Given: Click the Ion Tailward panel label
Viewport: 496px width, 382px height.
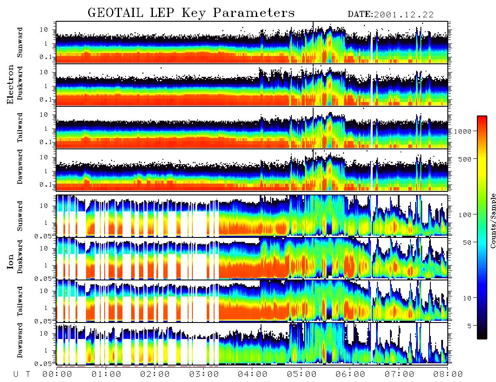Looking at the screenshot, I should pyautogui.click(x=20, y=301).
